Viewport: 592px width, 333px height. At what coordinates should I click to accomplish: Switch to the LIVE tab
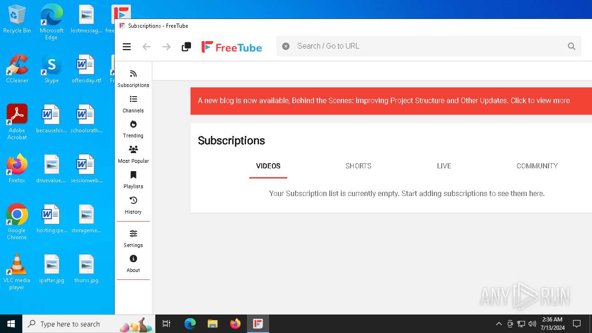point(444,166)
